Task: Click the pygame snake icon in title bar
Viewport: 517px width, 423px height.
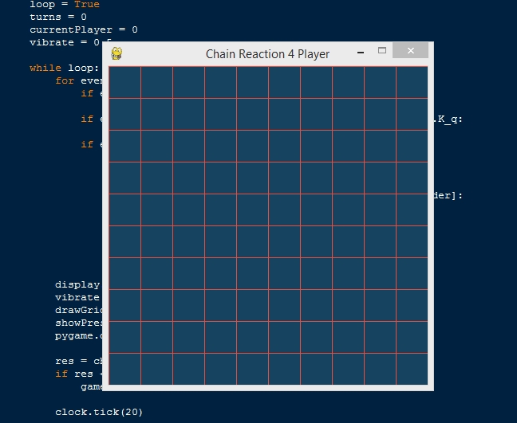Action: pyautogui.click(x=116, y=53)
